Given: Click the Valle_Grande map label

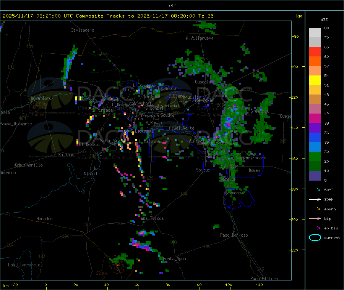Looking at the screenshot, I should (114, 141).
